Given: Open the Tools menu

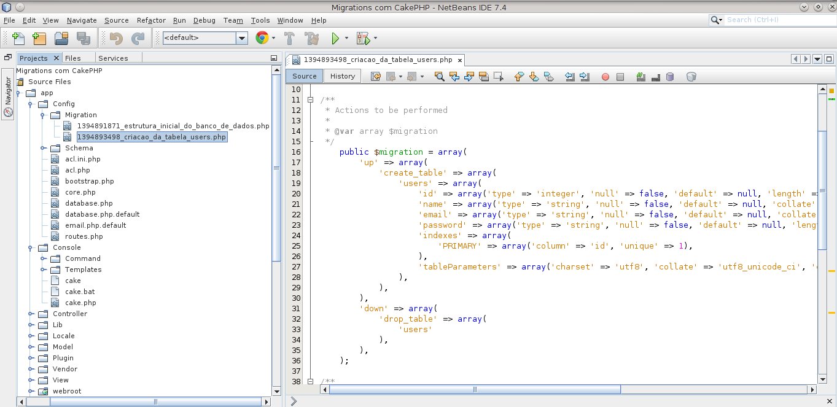Looking at the screenshot, I should [x=260, y=20].
